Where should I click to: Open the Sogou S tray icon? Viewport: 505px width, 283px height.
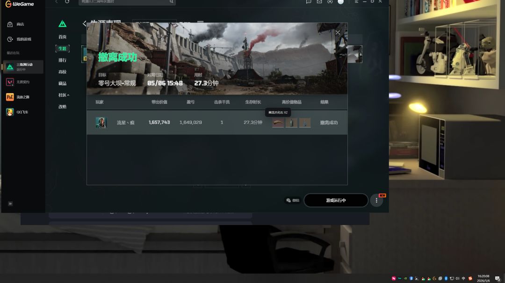(x=470, y=278)
